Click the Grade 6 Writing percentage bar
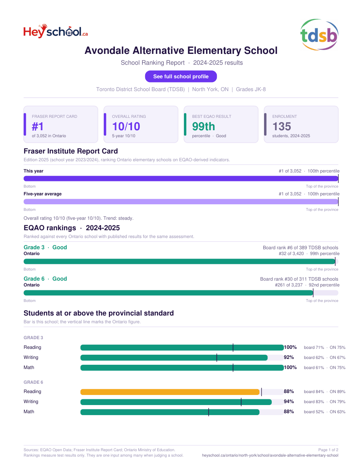362x469 pixels. click(182, 402)
